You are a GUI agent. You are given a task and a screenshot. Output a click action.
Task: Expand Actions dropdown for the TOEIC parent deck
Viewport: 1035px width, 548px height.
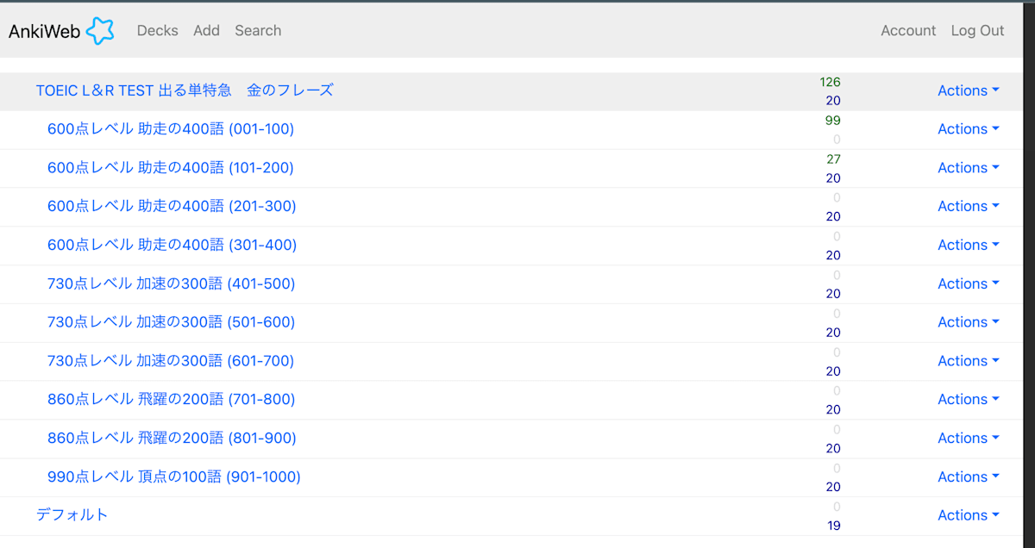pyautogui.click(x=968, y=90)
